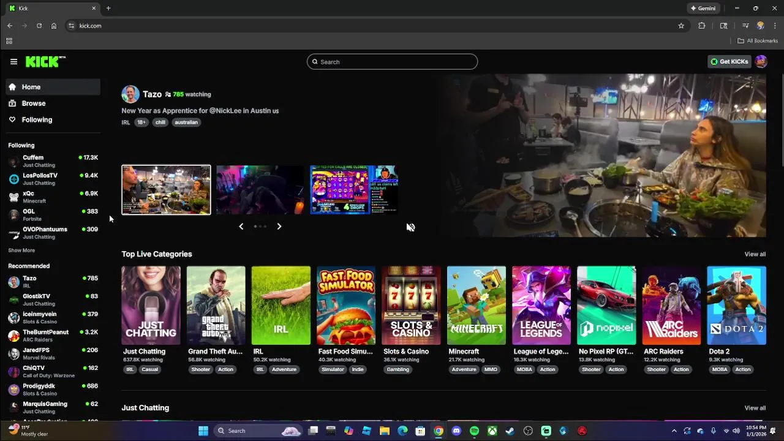Open Chrome three-dot menu
This screenshot has height=441, width=784.
tap(775, 26)
